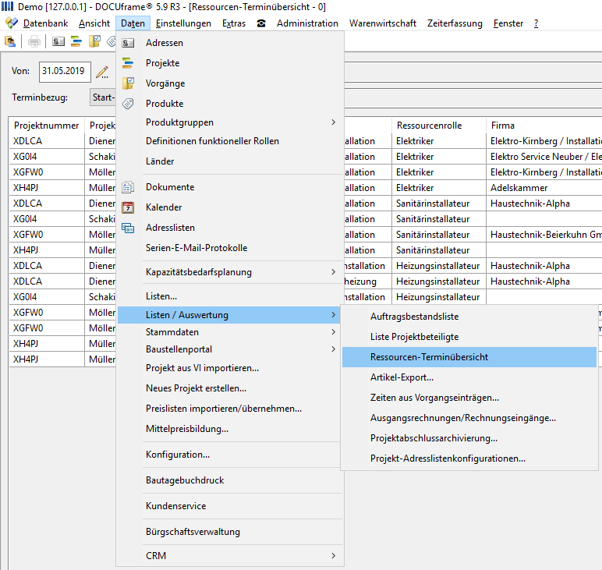602x570 pixels.
Task: Select Liste Projektbeteiligte submenu entry
Action: click(469, 337)
